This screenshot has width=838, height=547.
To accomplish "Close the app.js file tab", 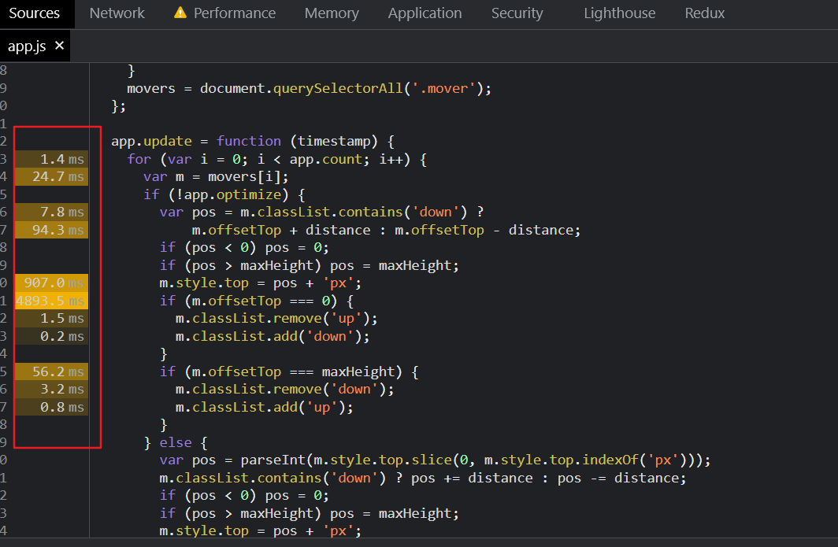I will click(x=59, y=46).
